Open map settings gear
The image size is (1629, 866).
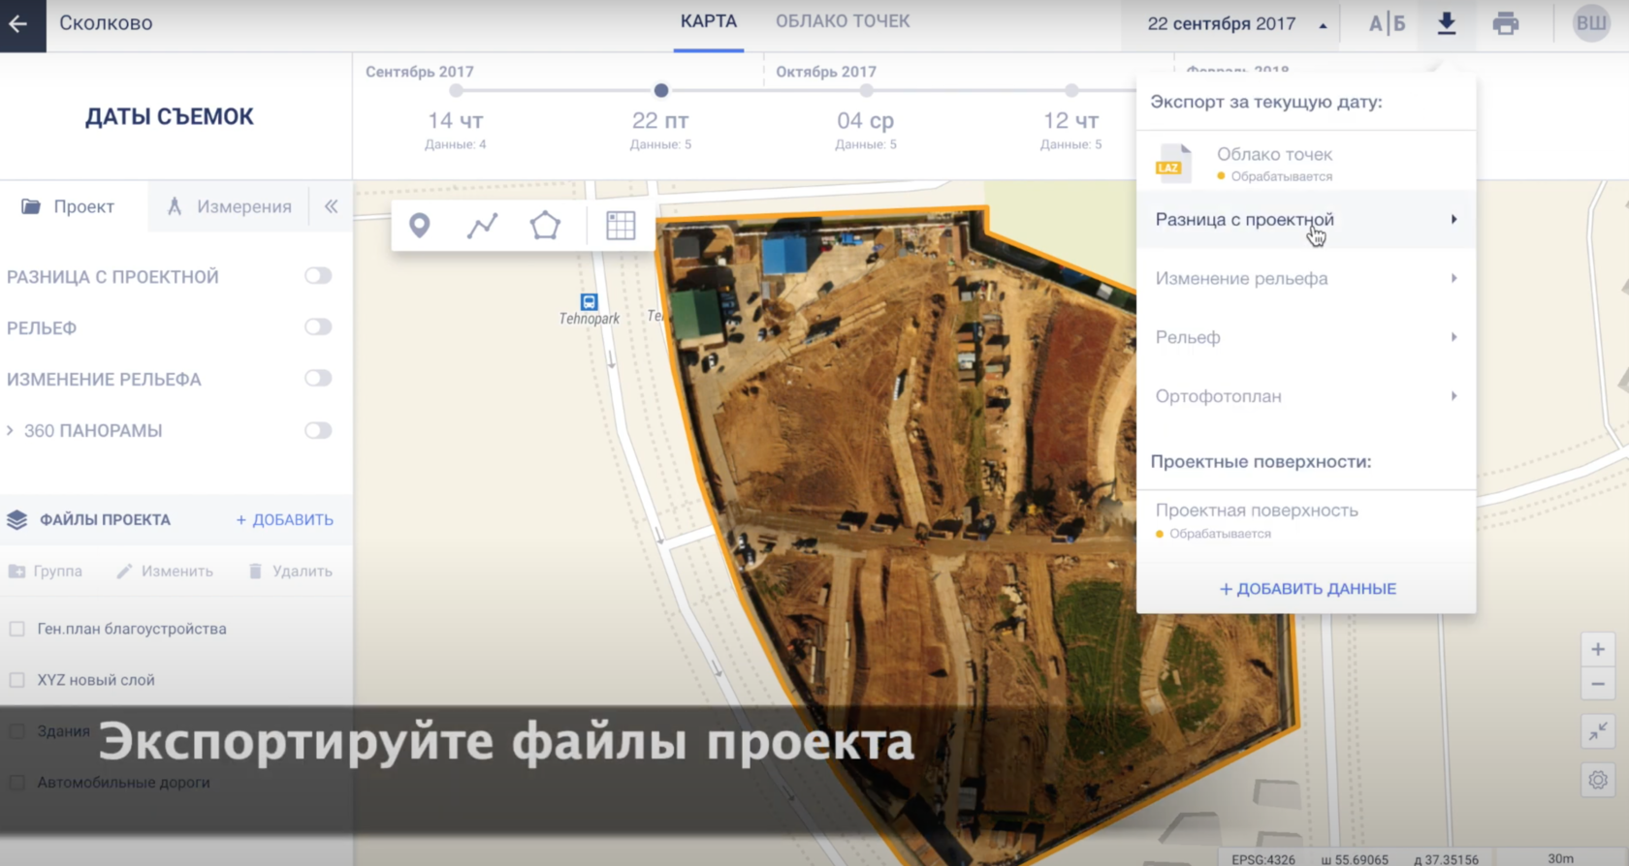tap(1598, 779)
